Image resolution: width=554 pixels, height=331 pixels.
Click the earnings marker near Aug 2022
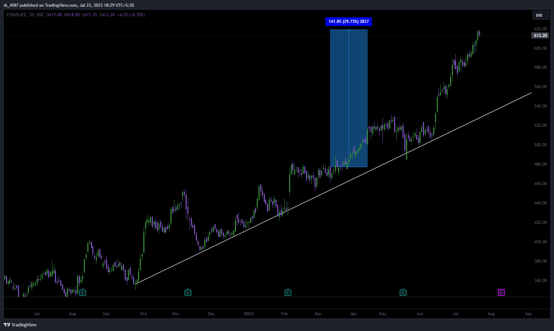82,292
